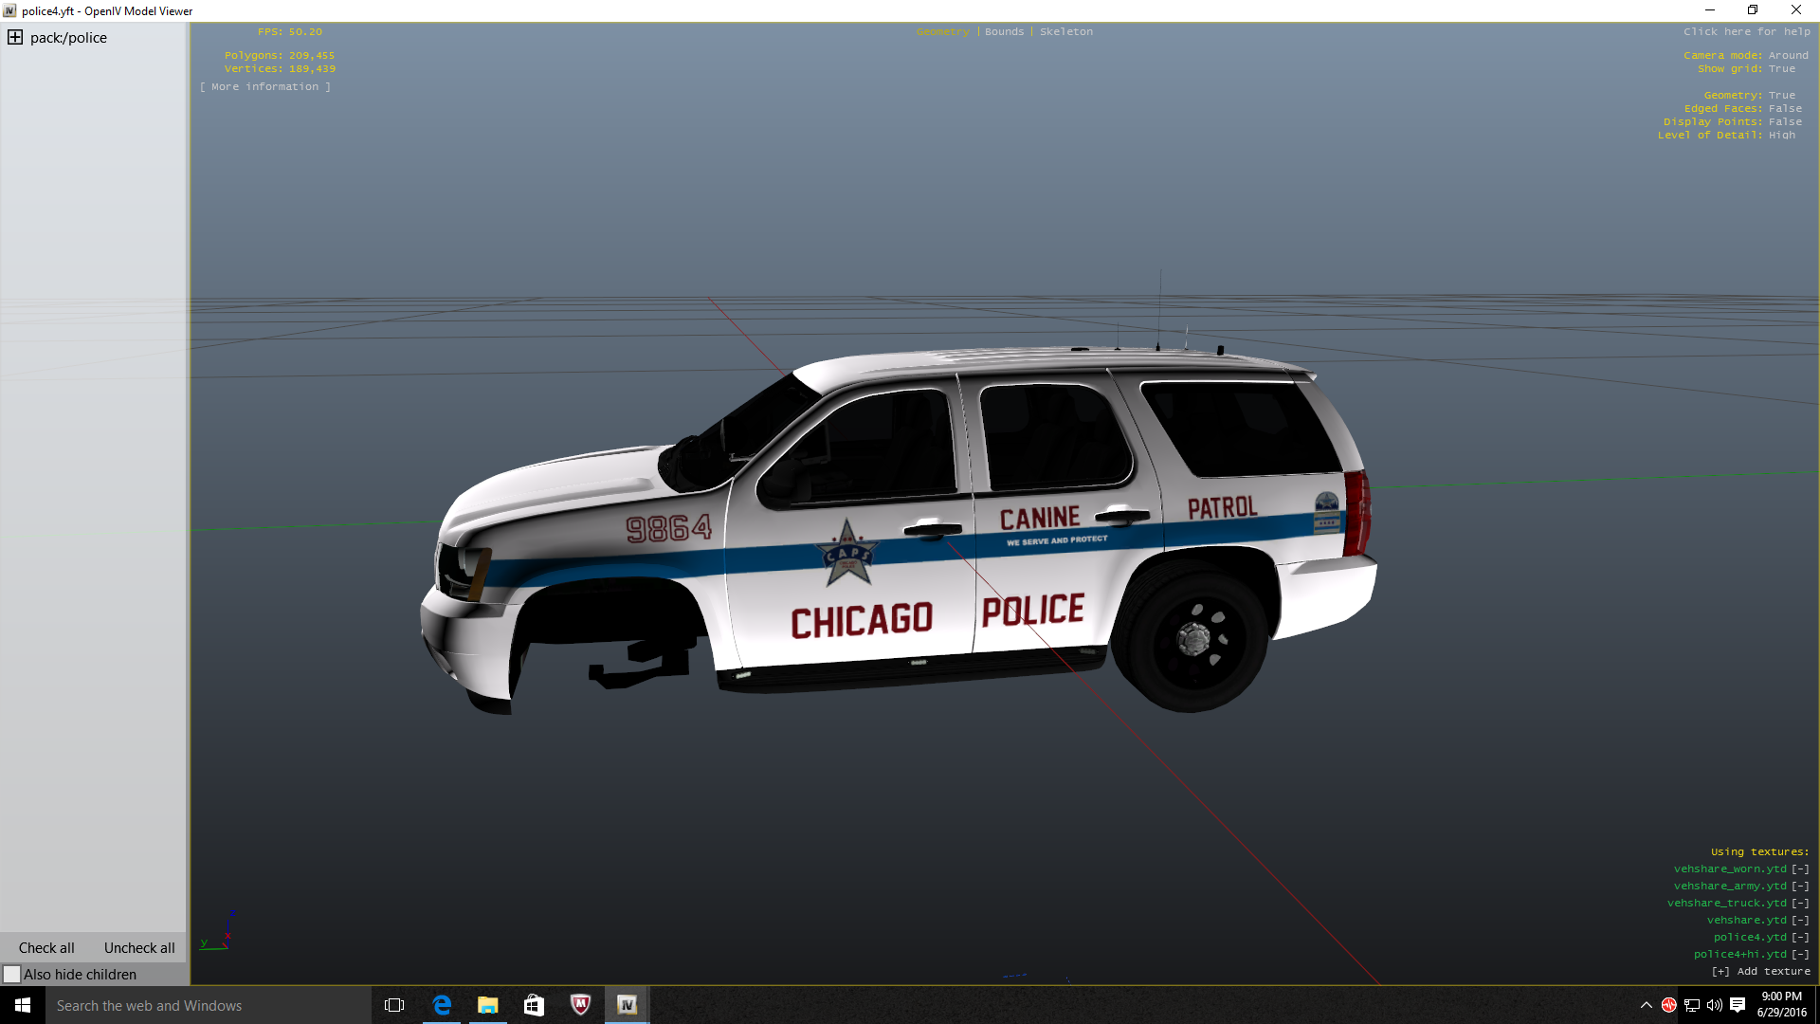Remove vehshare_worn.ytd texture with [-]
The height and width of the screenshot is (1024, 1820).
click(x=1800, y=869)
